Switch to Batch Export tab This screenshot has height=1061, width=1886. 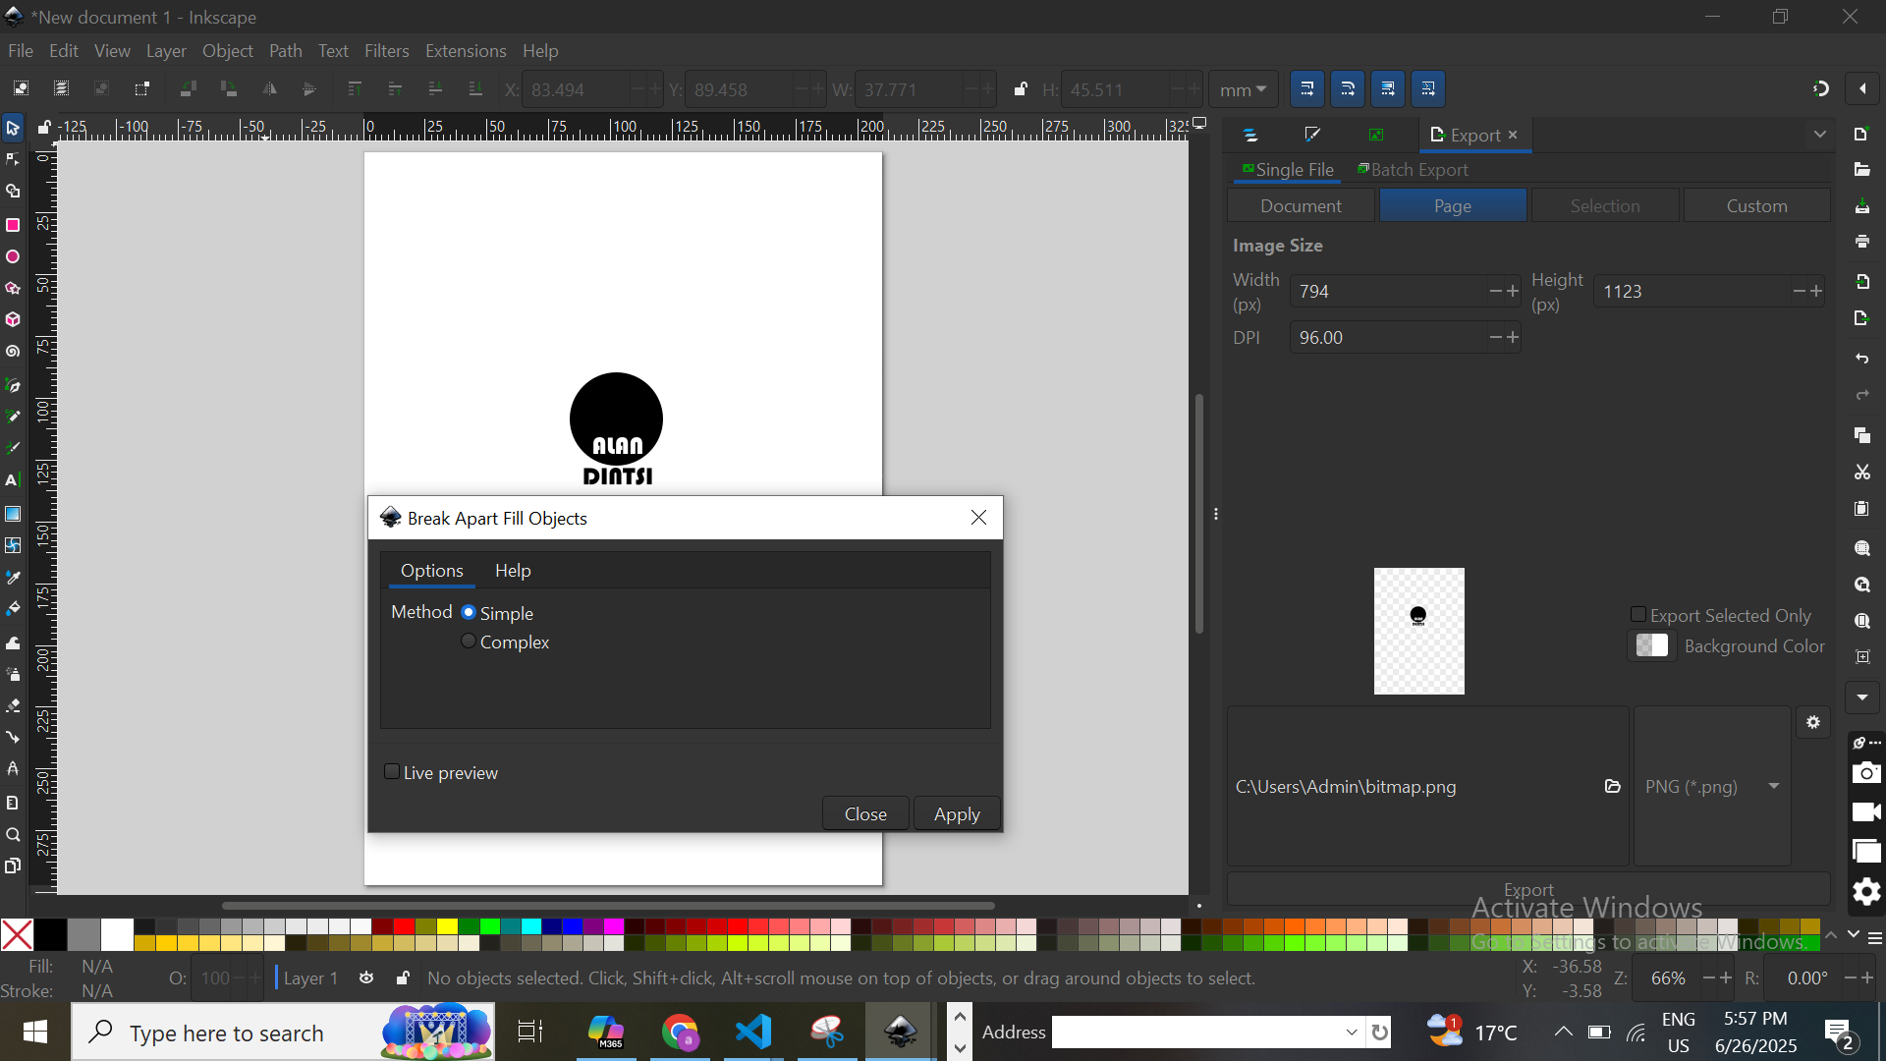point(1413,170)
